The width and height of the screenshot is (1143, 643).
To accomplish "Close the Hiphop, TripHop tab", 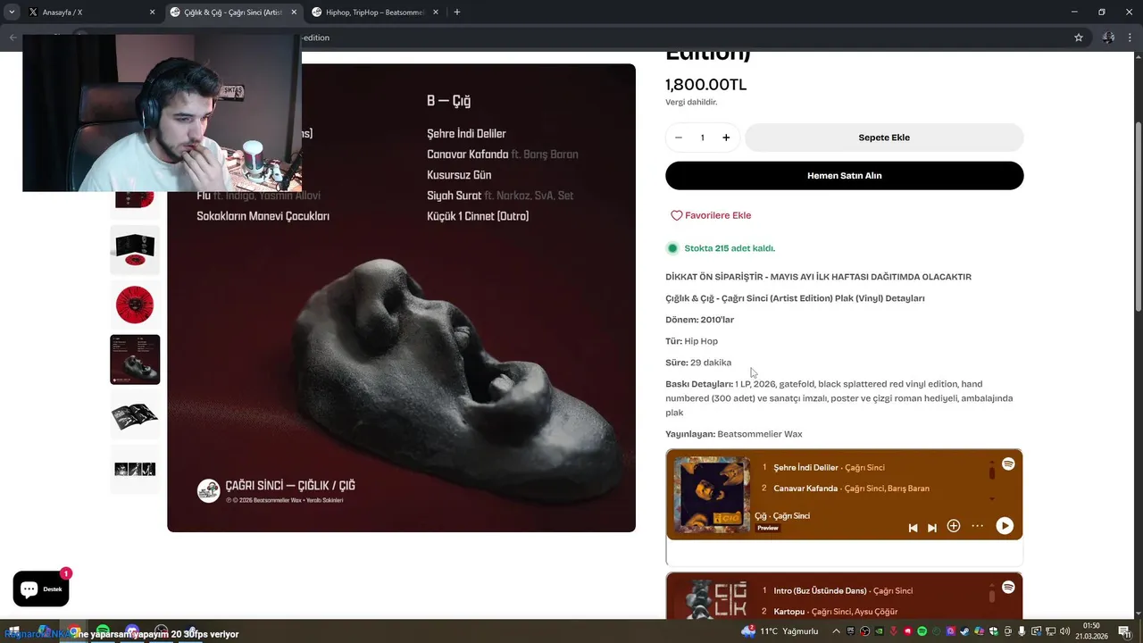I will coord(436,13).
